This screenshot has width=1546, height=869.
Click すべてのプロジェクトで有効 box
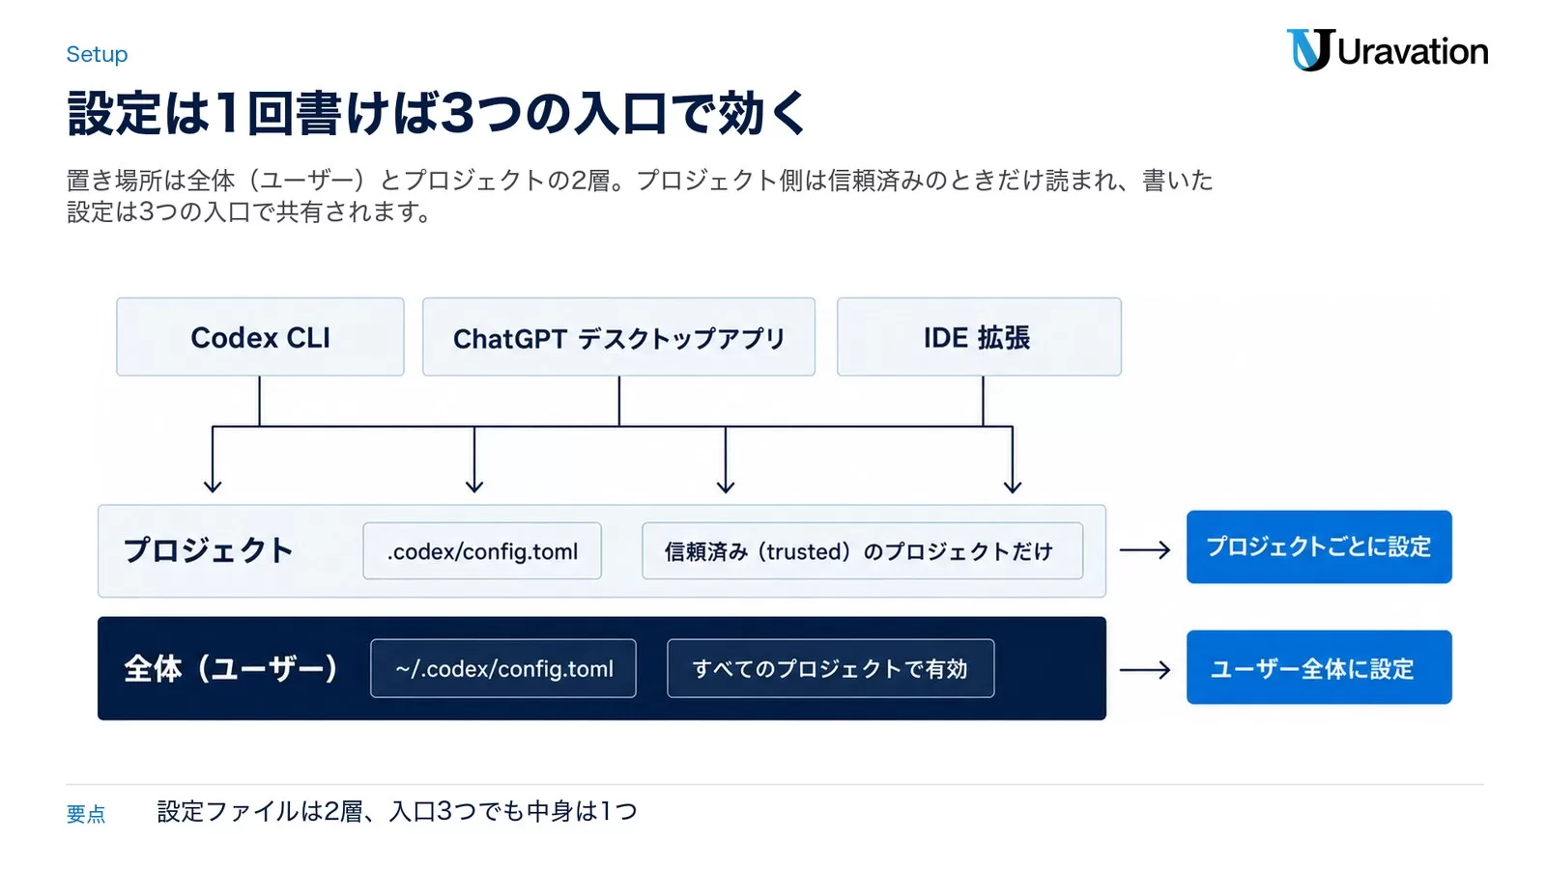pyautogui.click(x=830, y=668)
